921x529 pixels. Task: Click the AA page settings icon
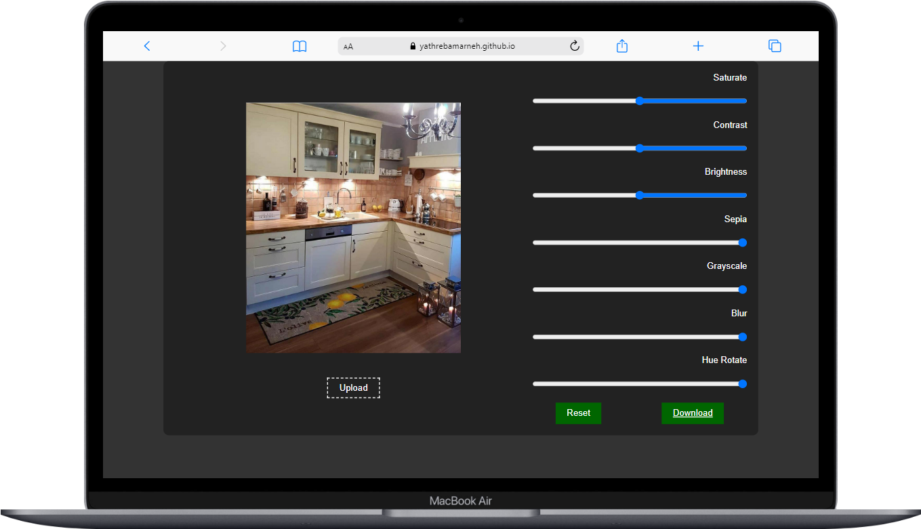[348, 46]
